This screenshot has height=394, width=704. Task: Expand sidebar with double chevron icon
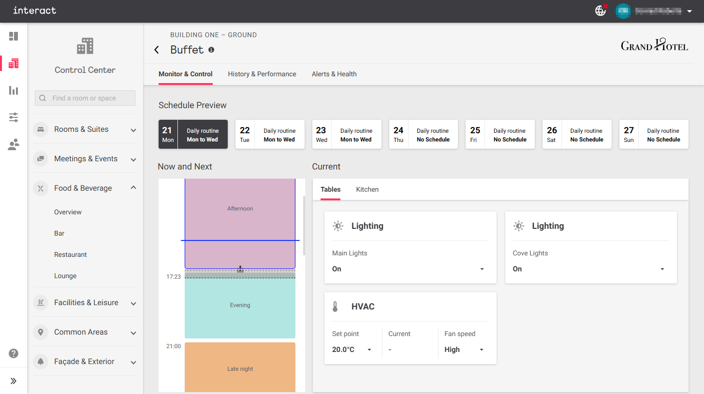click(14, 381)
